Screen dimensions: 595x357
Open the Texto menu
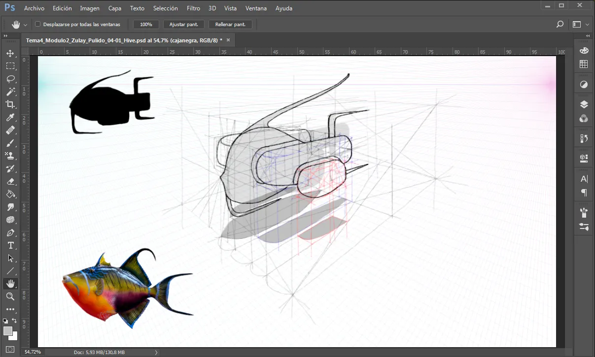pyautogui.click(x=138, y=8)
